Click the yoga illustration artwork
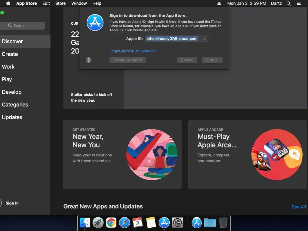Image resolution: width=308 pixels, height=231 pixels. (152, 155)
